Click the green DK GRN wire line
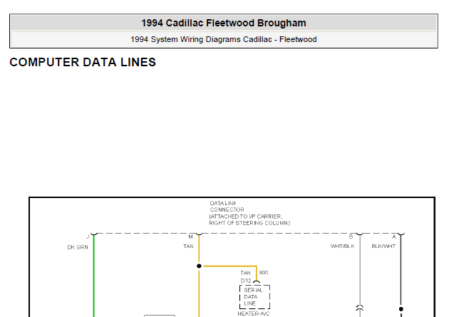 [x=94, y=276]
